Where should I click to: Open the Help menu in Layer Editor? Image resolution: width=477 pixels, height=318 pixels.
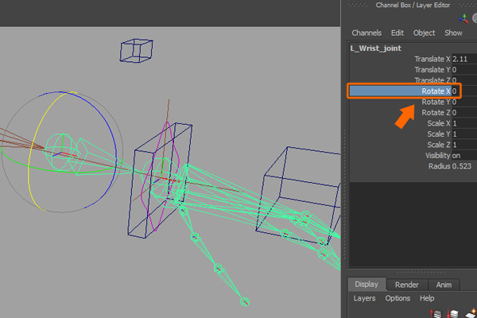pos(427,298)
